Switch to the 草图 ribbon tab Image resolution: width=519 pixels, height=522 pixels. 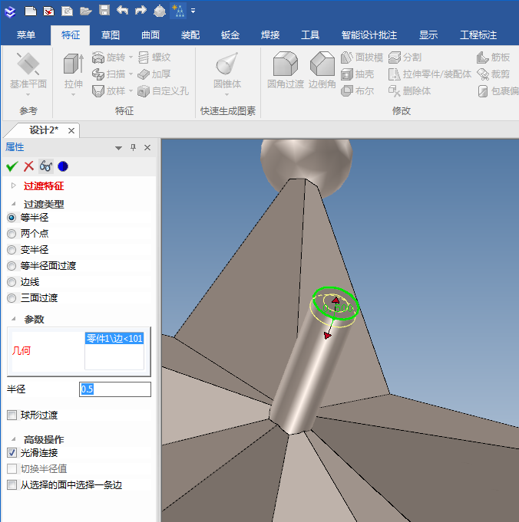[111, 35]
